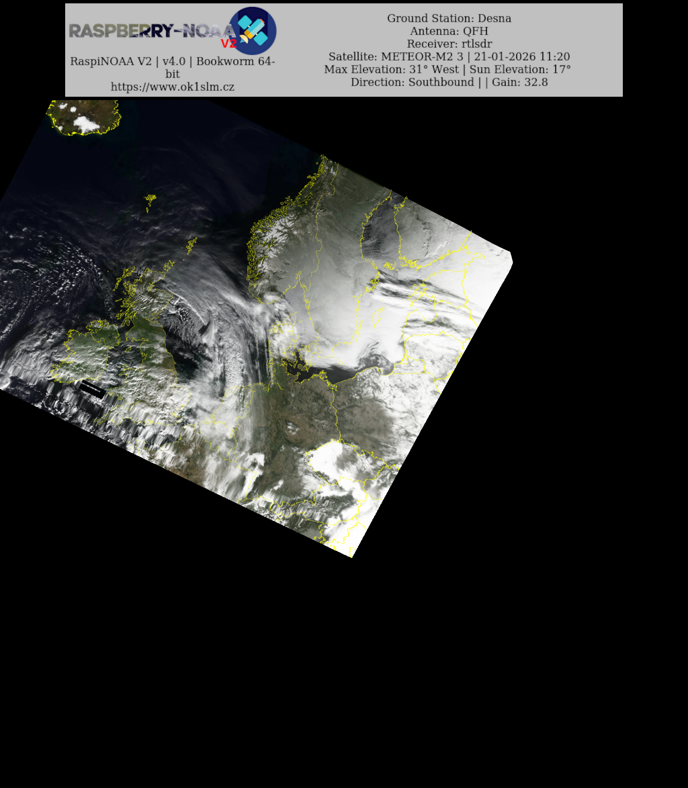This screenshot has width=688, height=788.
Task: Click the Ground Station: Desna text
Action: coord(449,18)
